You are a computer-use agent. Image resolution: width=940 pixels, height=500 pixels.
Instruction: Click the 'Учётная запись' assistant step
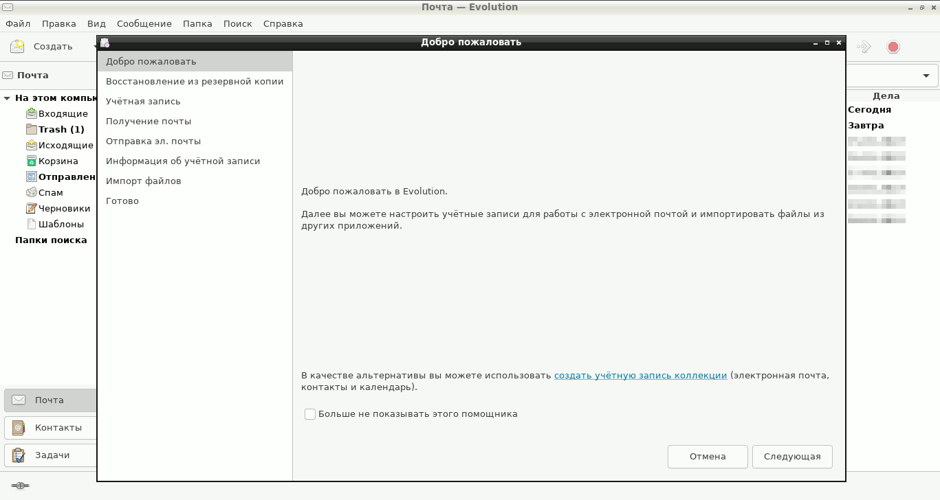[x=195, y=101]
